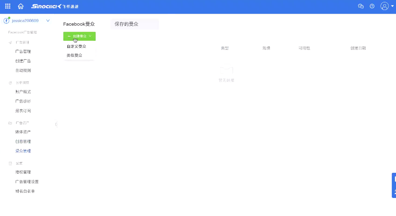Viewport: 396px width, 216px height.
Task: Click the green 创建受众 dropdown button
Action: point(79,36)
